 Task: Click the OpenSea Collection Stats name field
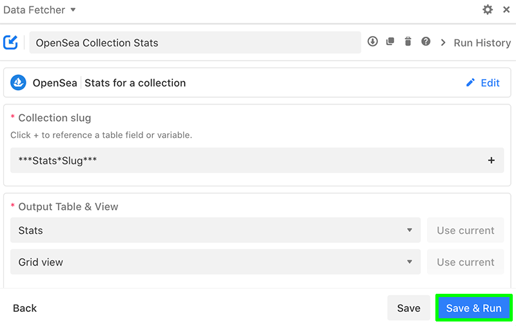195,43
